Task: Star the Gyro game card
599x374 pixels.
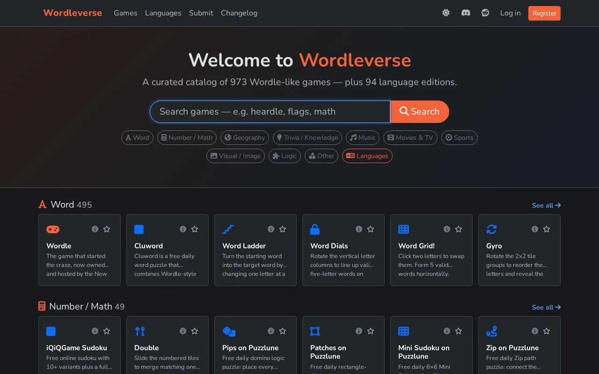Action: coord(547,229)
